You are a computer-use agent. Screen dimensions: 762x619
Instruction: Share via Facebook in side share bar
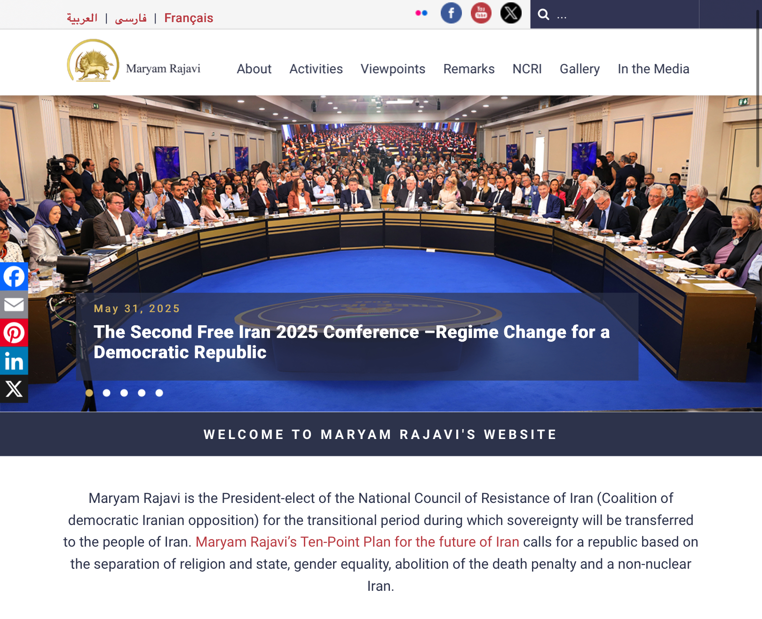point(14,276)
